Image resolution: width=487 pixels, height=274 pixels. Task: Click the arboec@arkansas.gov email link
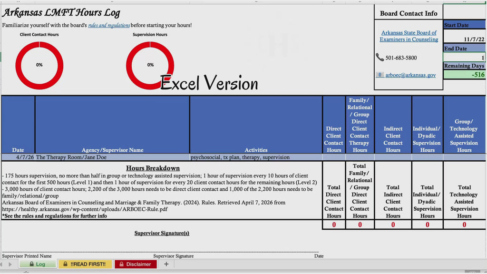410,75
